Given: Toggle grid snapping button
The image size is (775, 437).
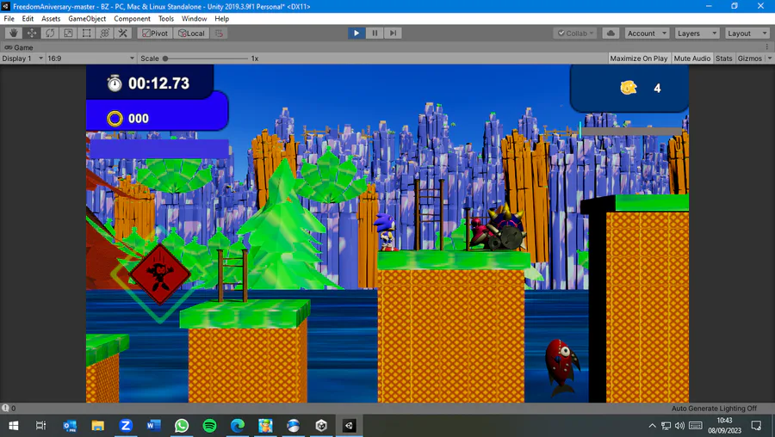Looking at the screenshot, I should tap(219, 33).
